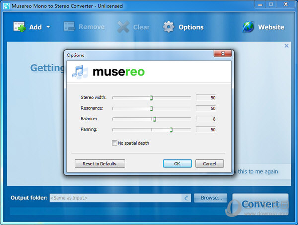Click the Remove toolbar icon
Viewport: 298px width, 225px height.
tap(69, 27)
